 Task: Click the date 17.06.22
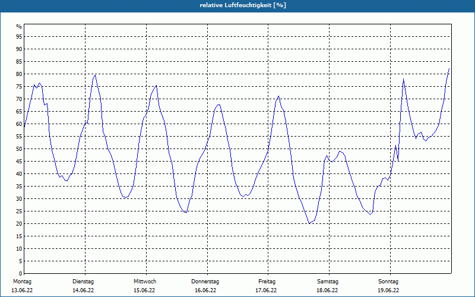(x=266, y=290)
